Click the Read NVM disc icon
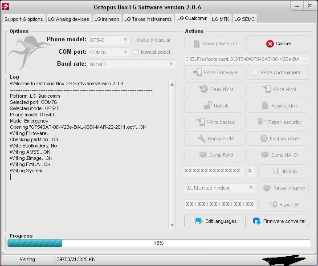 point(203,89)
